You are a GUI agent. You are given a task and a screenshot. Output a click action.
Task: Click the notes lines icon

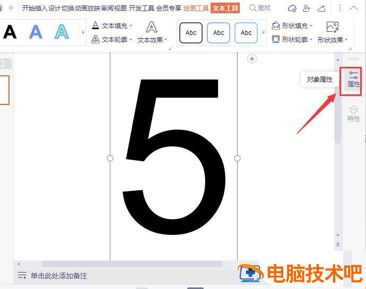click(x=22, y=275)
